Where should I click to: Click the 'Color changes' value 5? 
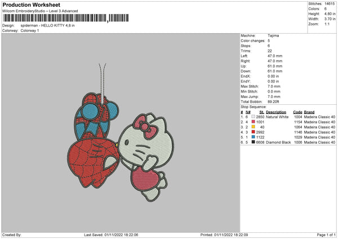click(269, 41)
